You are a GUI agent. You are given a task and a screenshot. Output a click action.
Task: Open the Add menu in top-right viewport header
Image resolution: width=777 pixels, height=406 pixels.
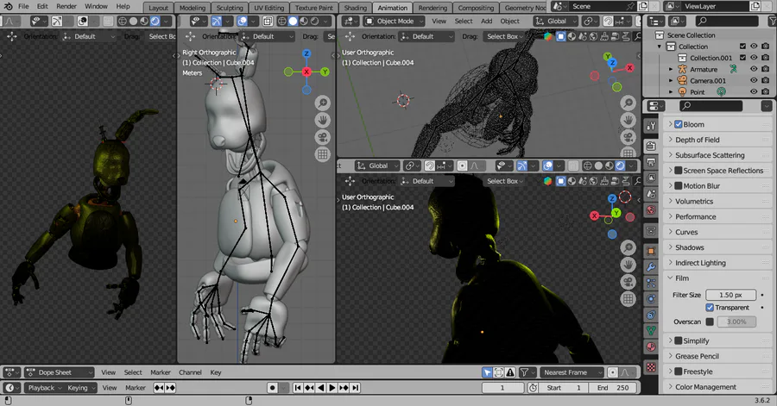click(487, 22)
